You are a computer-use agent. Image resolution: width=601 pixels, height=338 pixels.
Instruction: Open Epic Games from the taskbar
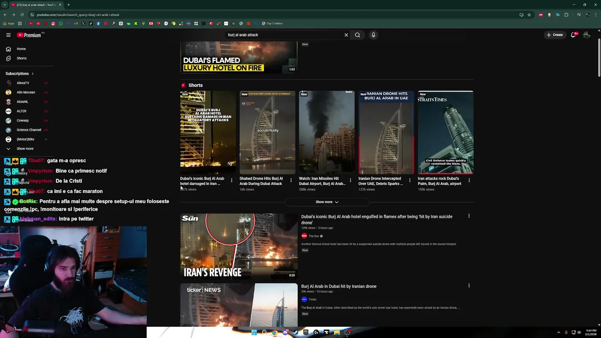(x=306, y=332)
